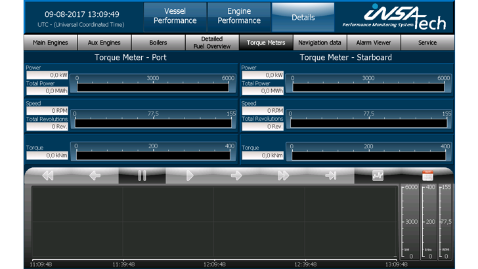Jump to latest data with skip-to-end icon
478x269 pixels.
coord(331,176)
